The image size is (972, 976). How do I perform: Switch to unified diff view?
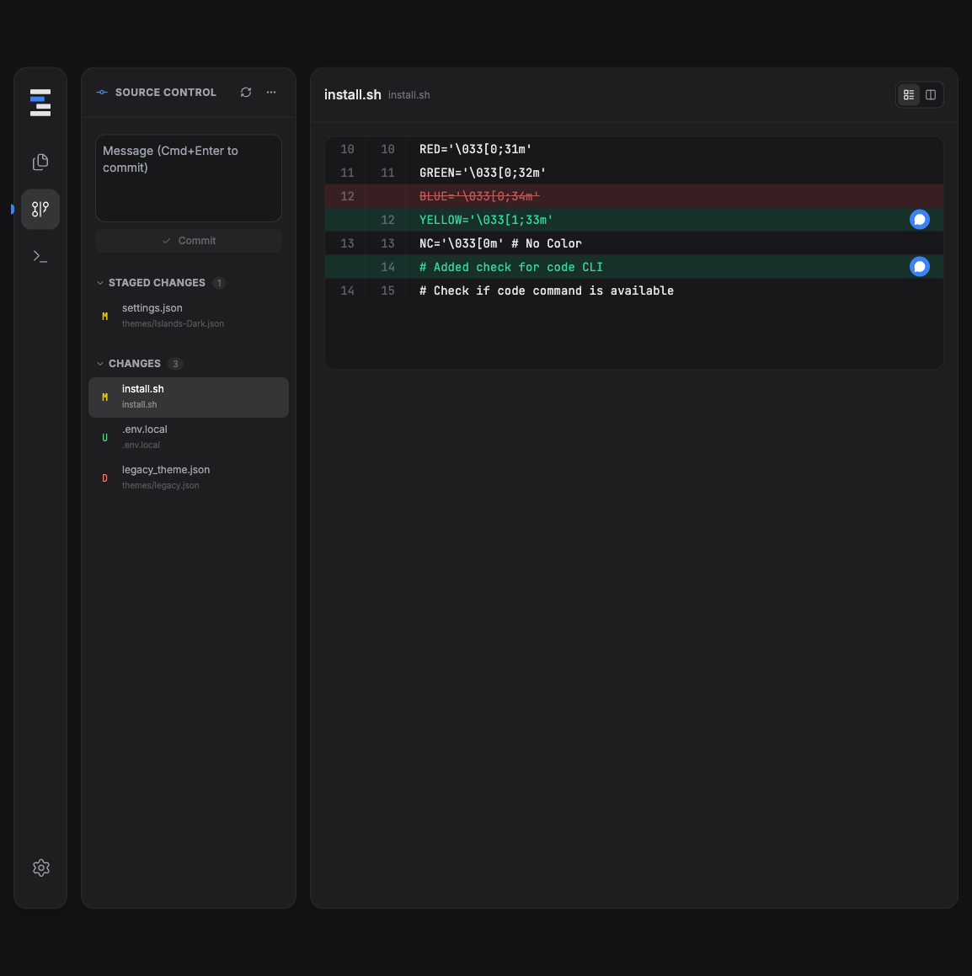point(909,95)
